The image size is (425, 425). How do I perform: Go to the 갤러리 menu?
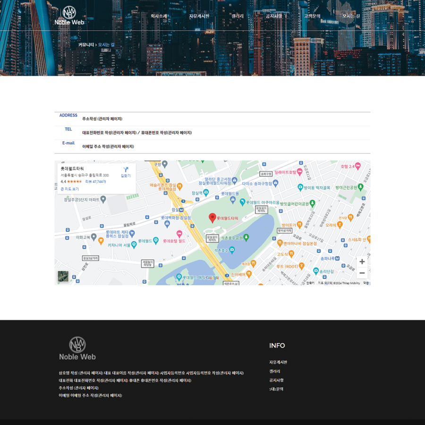click(237, 16)
